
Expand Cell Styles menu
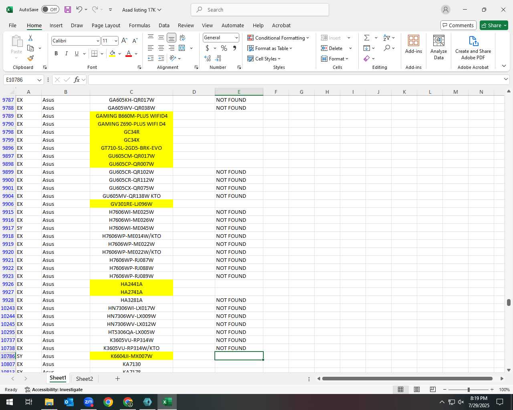click(x=264, y=58)
